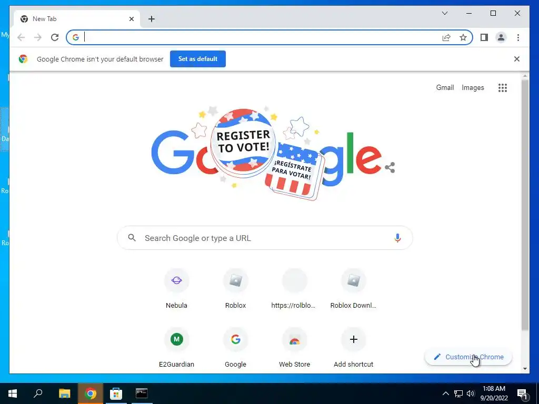Click the Search Google or type a URL box
Image resolution: width=539 pixels, height=404 pixels.
(x=265, y=238)
